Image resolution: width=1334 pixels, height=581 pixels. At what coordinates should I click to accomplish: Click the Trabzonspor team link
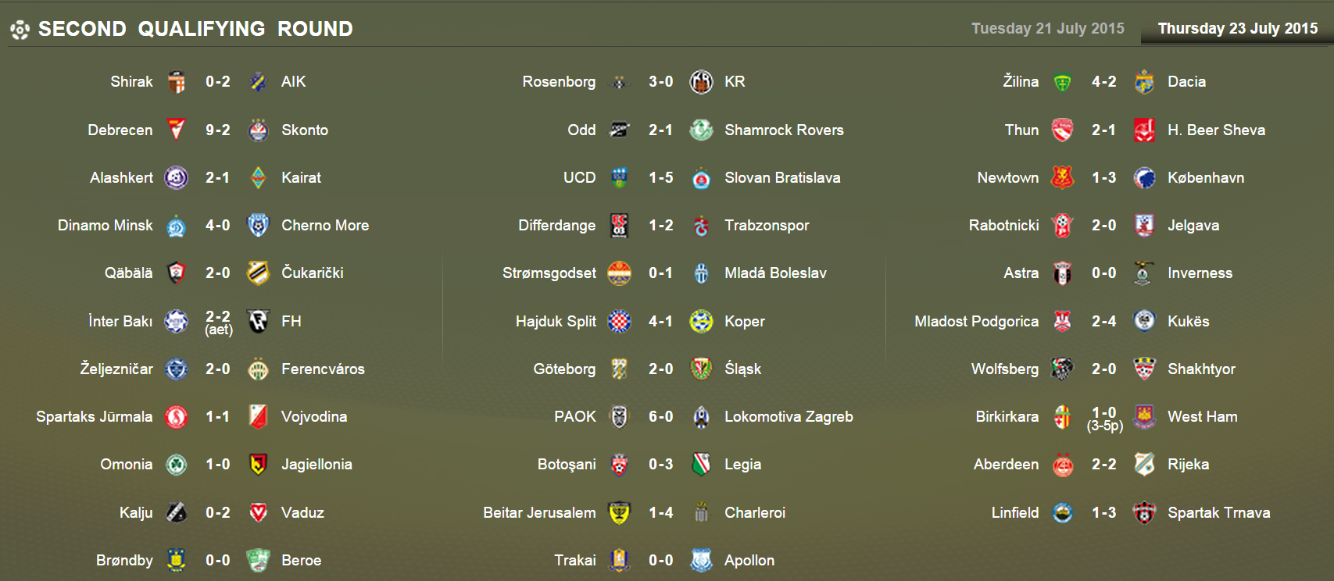click(767, 226)
